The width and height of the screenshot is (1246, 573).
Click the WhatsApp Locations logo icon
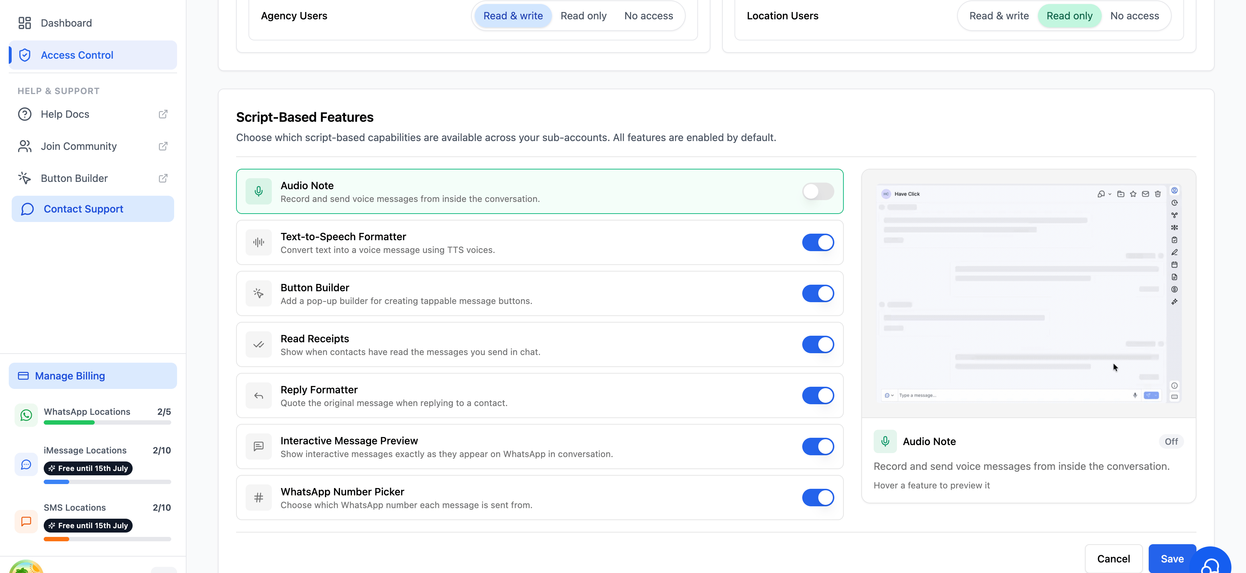[26, 415]
